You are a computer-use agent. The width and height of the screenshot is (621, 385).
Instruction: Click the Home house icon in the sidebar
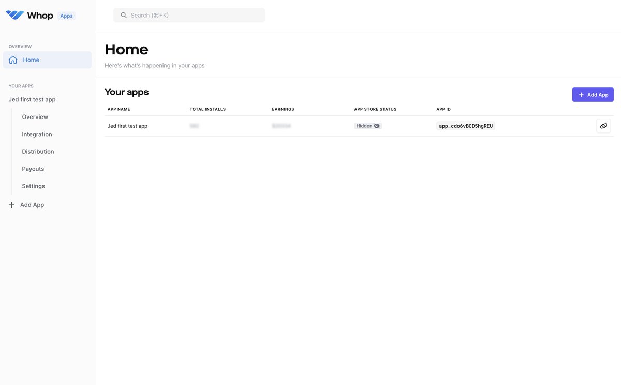13,60
